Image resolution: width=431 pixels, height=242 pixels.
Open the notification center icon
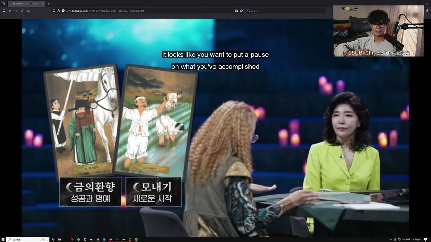[425, 239]
